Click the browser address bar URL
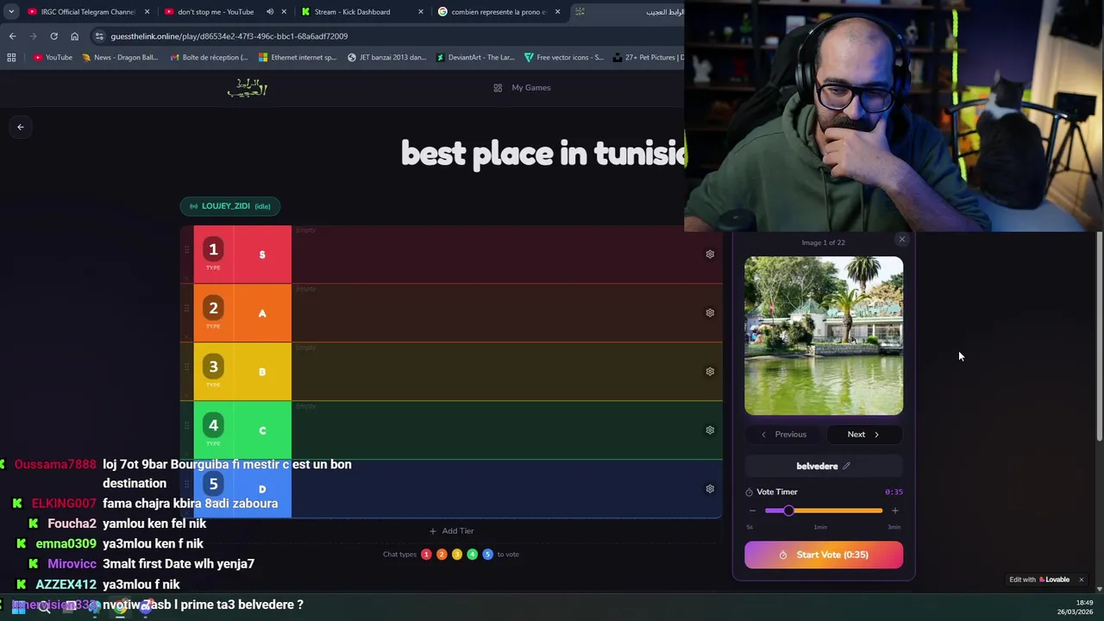Screen dimensions: 1104x621 point(229,36)
